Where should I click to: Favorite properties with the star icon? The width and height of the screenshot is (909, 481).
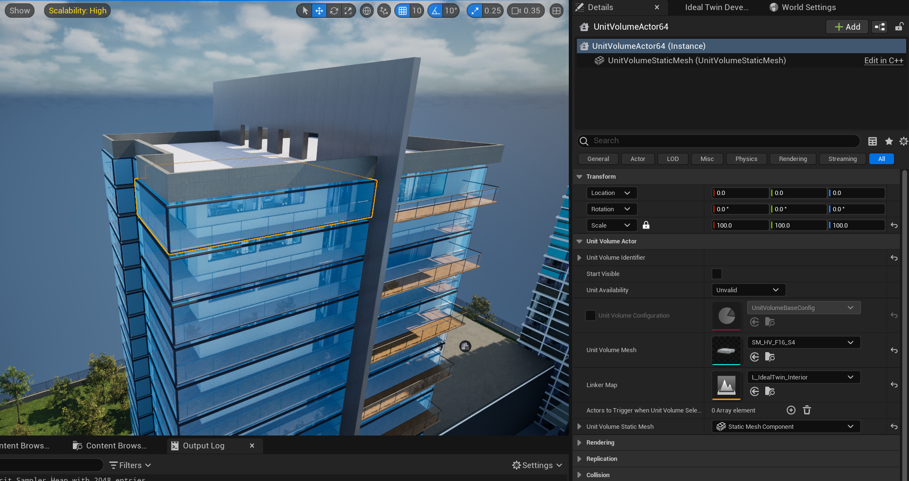click(889, 141)
